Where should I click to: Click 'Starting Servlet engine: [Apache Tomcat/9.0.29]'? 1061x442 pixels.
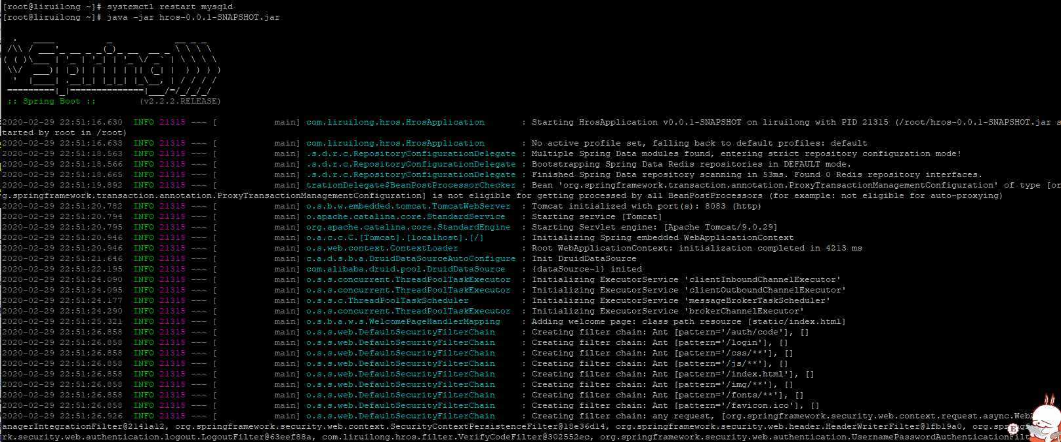[654, 227]
